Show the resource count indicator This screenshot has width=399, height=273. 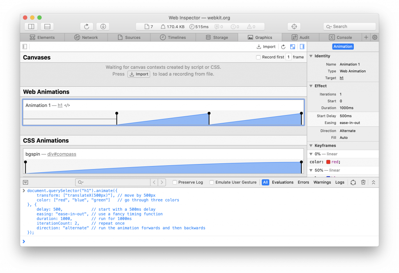click(x=148, y=27)
